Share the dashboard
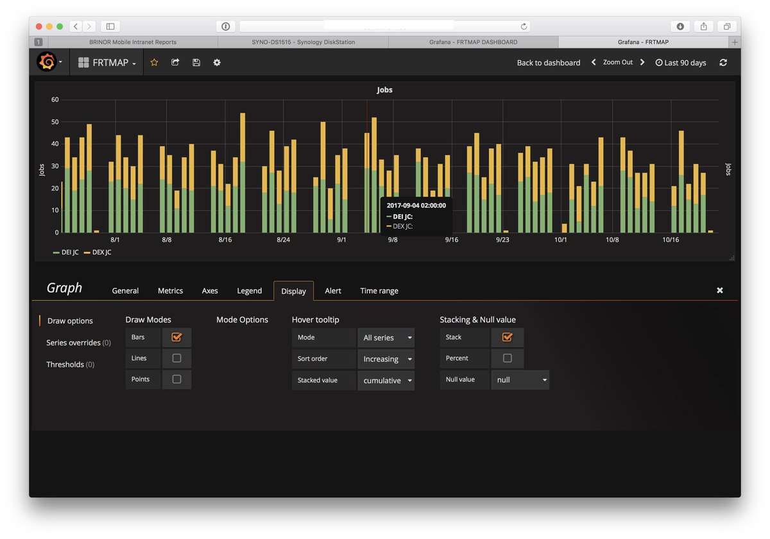Image resolution: width=770 pixels, height=539 pixels. tap(175, 62)
